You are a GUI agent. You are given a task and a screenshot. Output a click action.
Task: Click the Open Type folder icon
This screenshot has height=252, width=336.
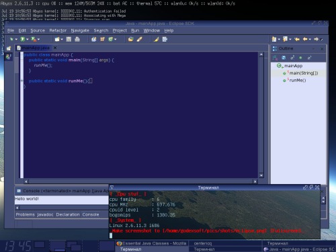pyautogui.click(x=131, y=40)
